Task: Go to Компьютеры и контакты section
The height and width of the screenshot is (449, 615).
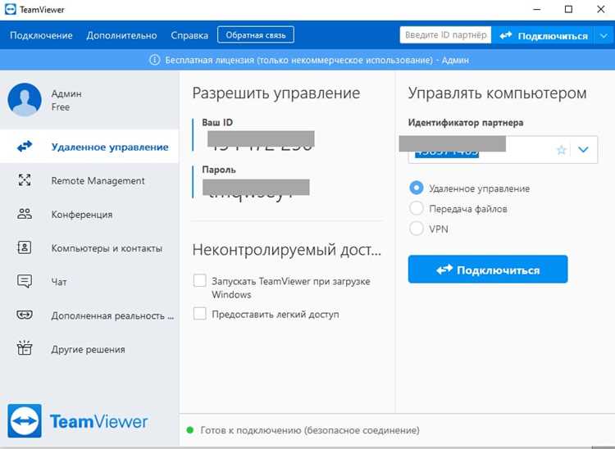Action: tap(89, 247)
